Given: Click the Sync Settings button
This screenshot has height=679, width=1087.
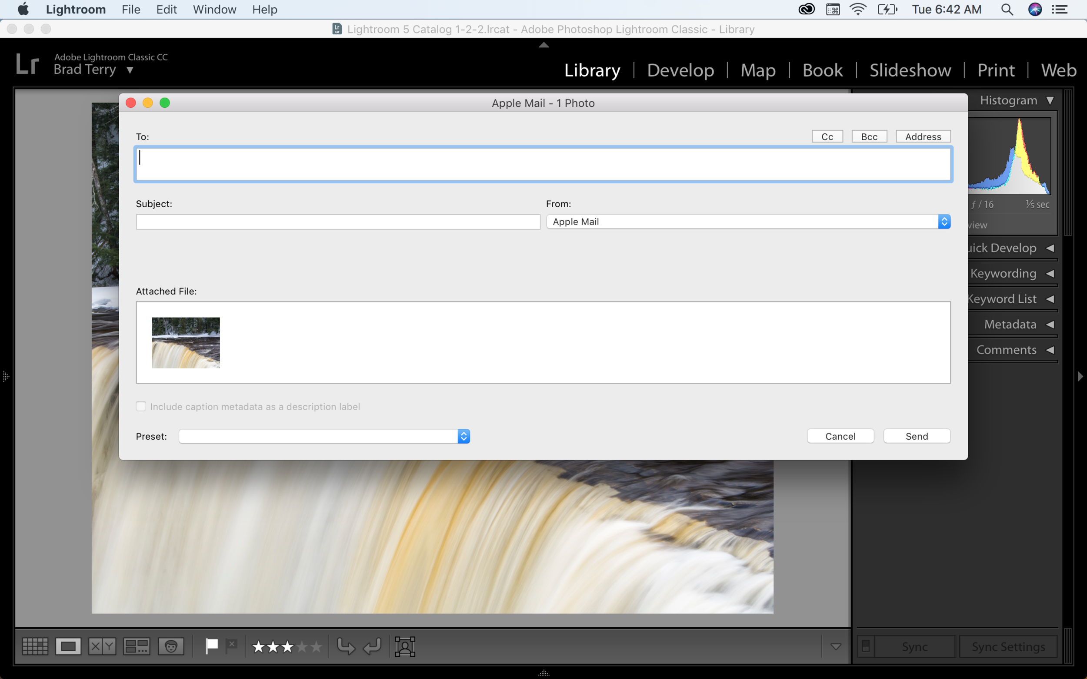Looking at the screenshot, I should pos(1008,647).
